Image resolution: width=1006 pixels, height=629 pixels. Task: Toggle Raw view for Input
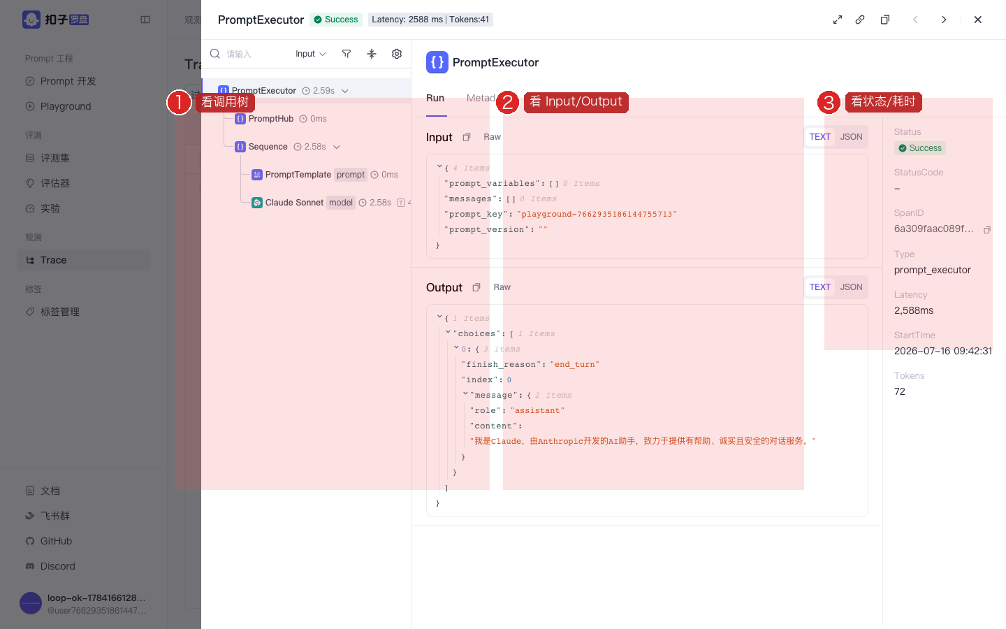coord(492,137)
